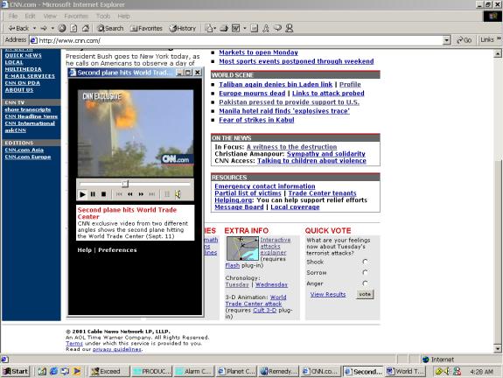The image size is (503, 378).
Task: Open 'Taliban again denies bin Laden link'
Action: click(x=276, y=84)
